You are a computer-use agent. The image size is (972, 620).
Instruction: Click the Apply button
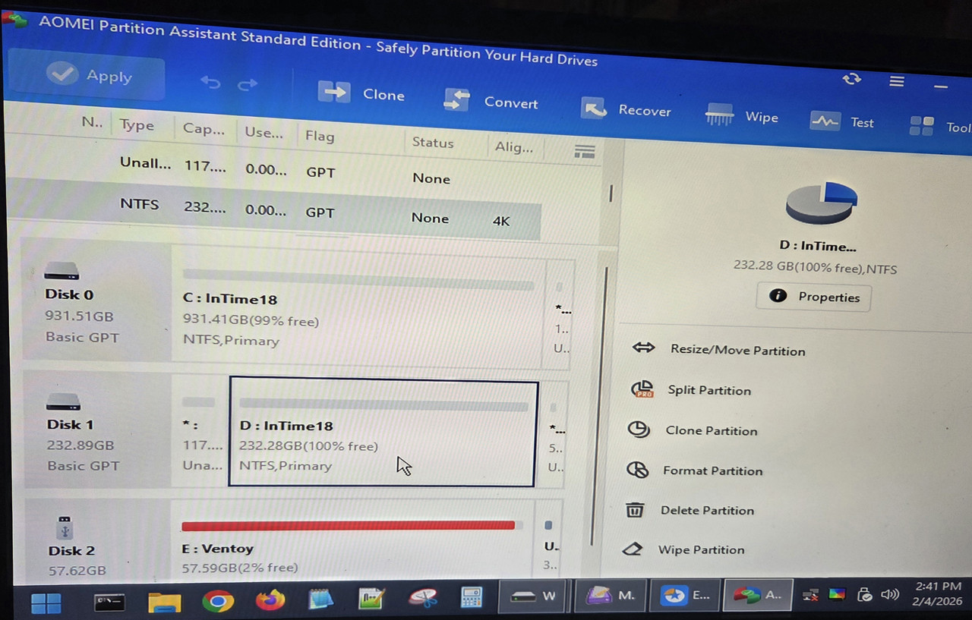click(x=86, y=74)
